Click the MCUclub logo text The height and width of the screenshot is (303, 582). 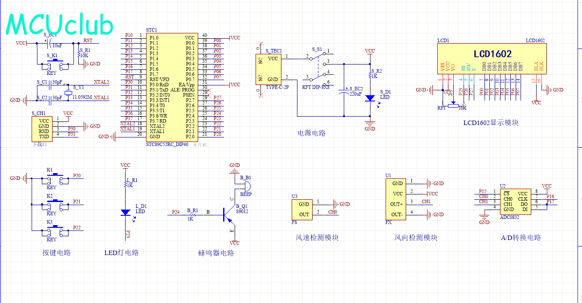click(60, 25)
